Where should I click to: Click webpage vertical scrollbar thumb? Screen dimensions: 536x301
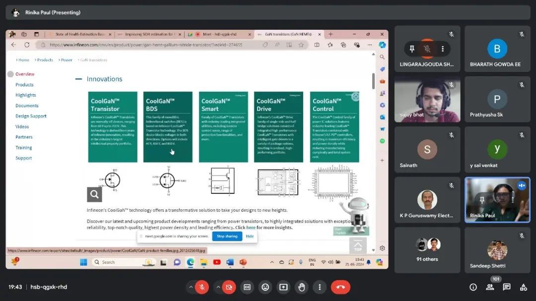point(373,81)
